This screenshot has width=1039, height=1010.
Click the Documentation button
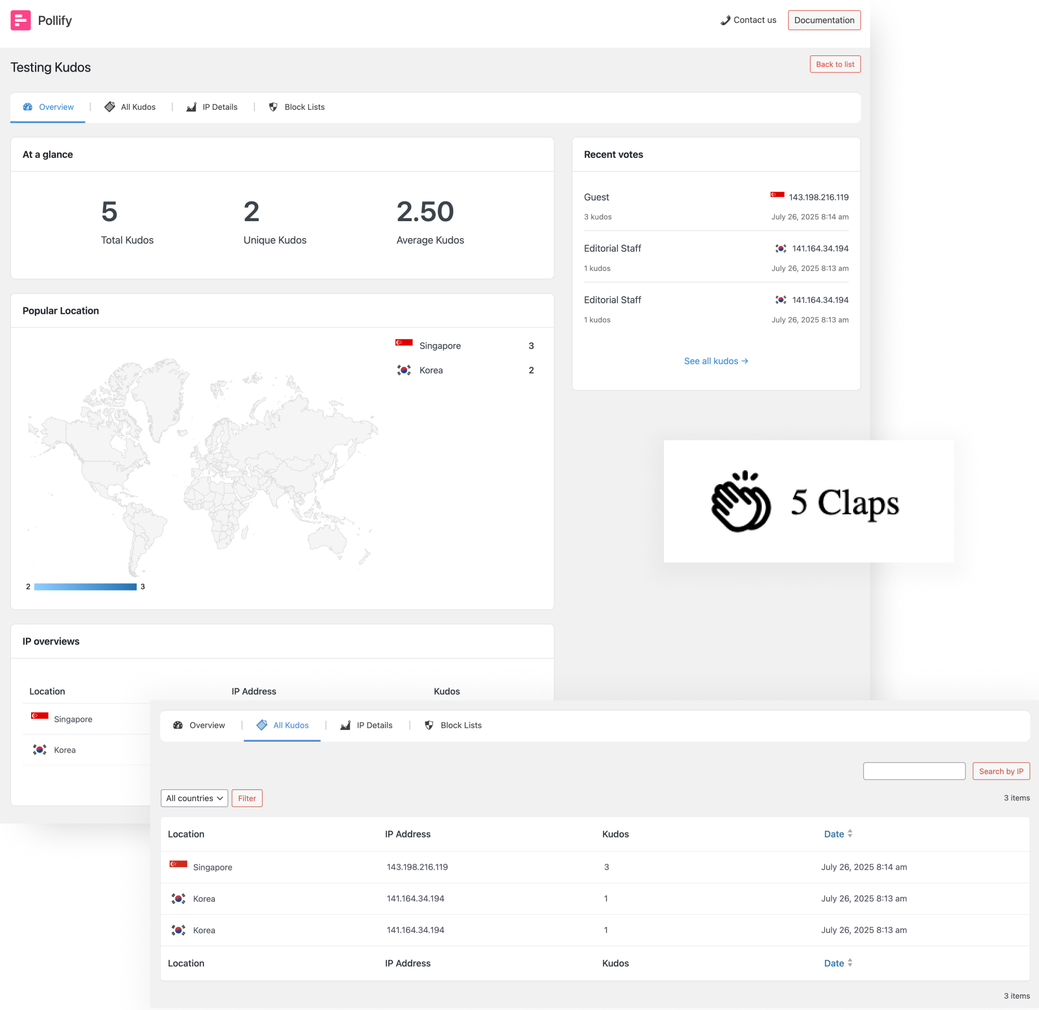point(824,20)
